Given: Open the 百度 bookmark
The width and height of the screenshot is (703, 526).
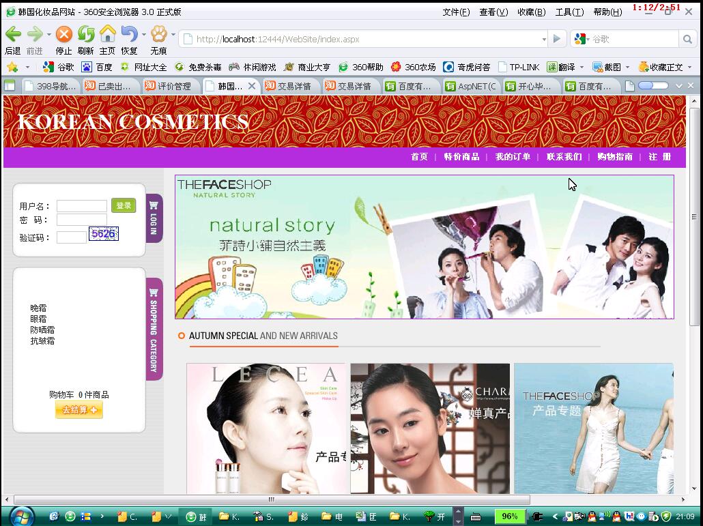Looking at the screenshot, I should click(x=97, y=68).
